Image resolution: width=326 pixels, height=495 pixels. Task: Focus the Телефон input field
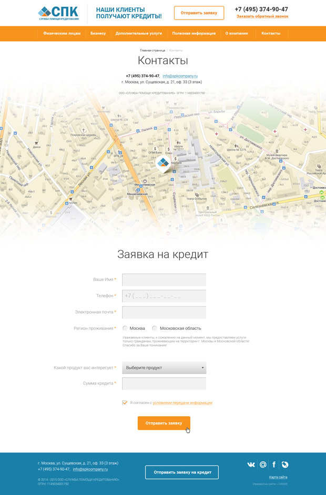(164, 296)
